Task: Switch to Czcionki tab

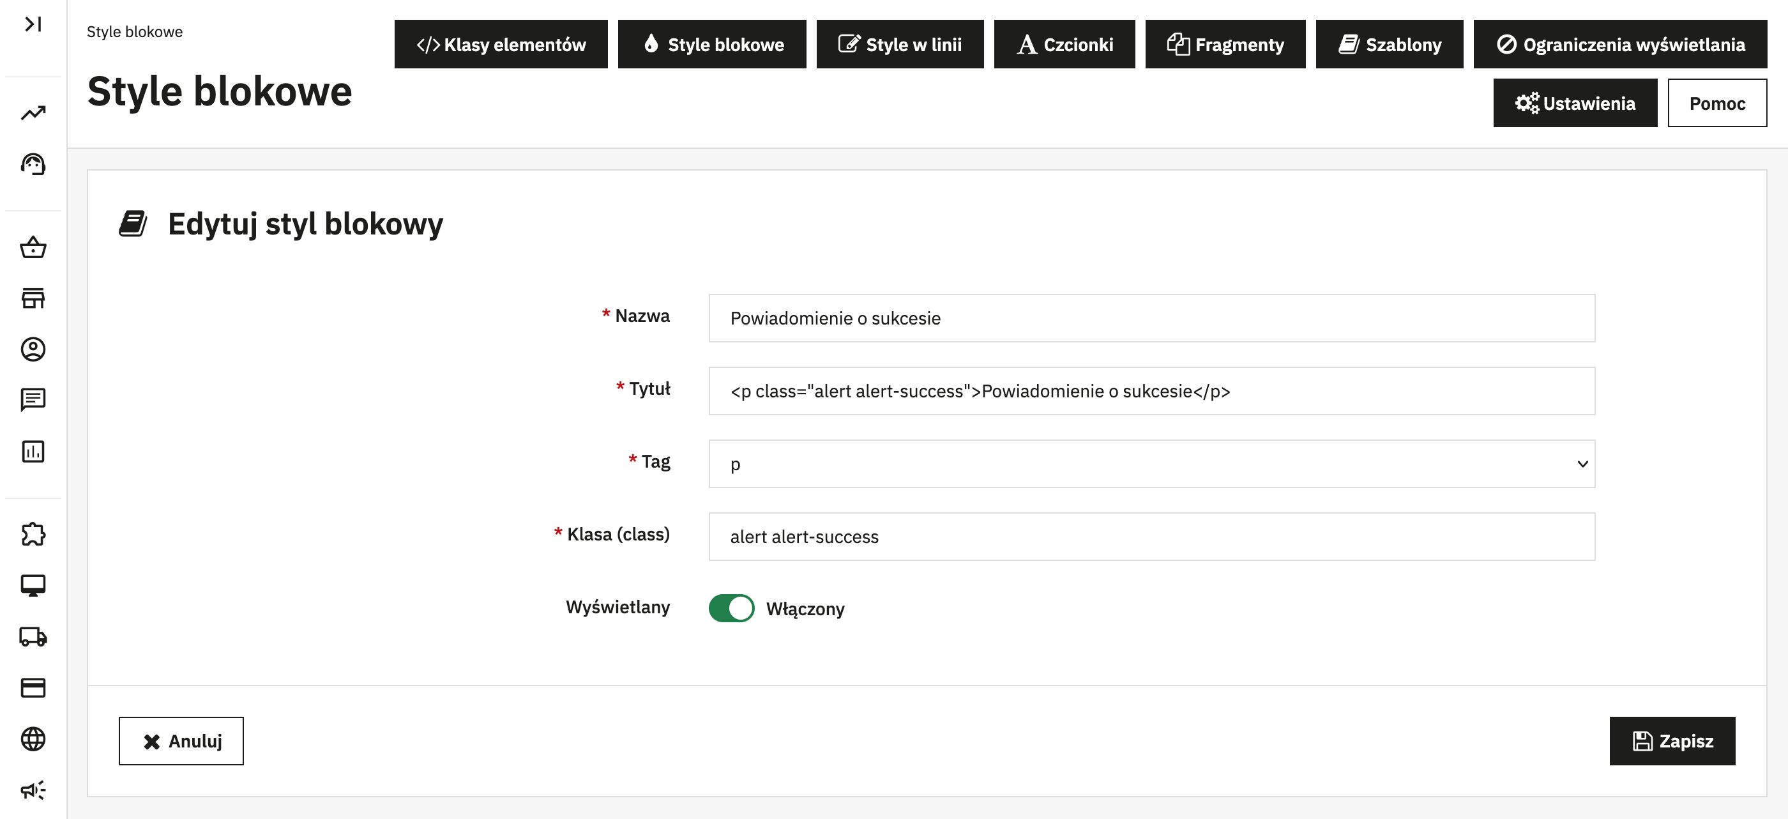Action: point(1064,45)
